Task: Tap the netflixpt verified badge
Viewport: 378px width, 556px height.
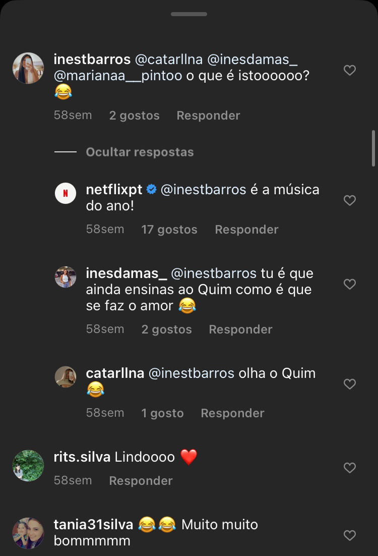Action: pyautogui.click(x=151, y=190)
